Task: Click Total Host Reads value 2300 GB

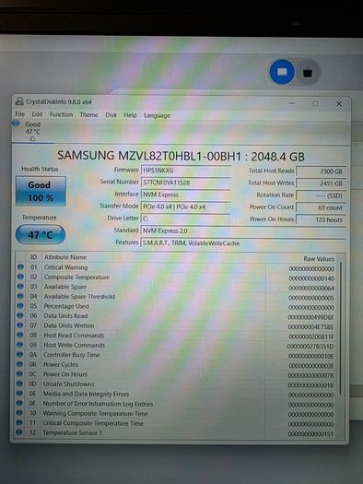Action: (x=321, y=171)
